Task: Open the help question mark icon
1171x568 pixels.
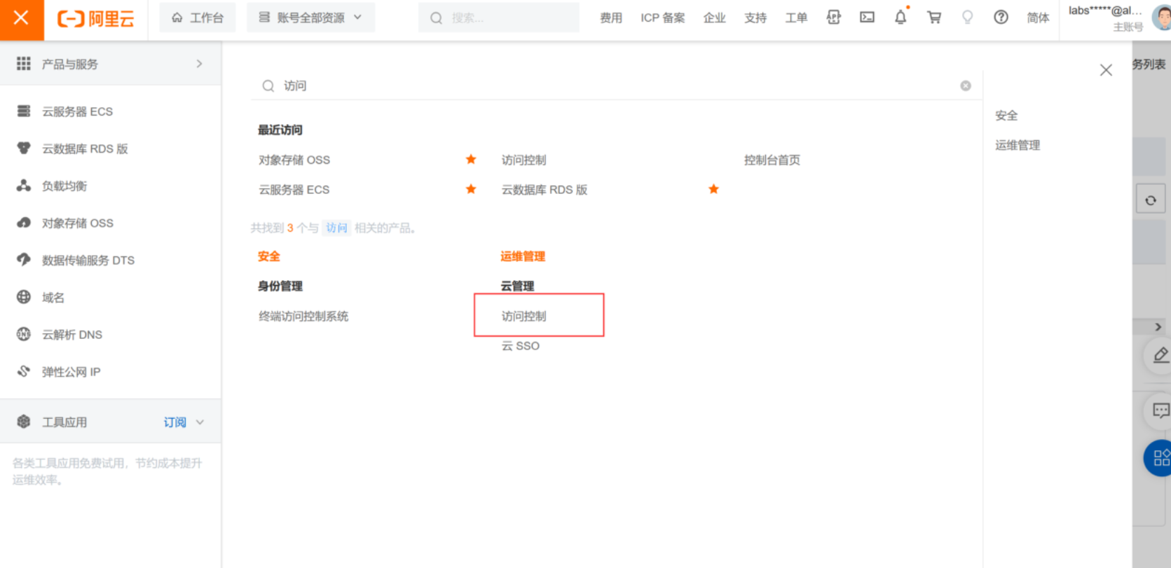Action: (x=1001, y=18)
